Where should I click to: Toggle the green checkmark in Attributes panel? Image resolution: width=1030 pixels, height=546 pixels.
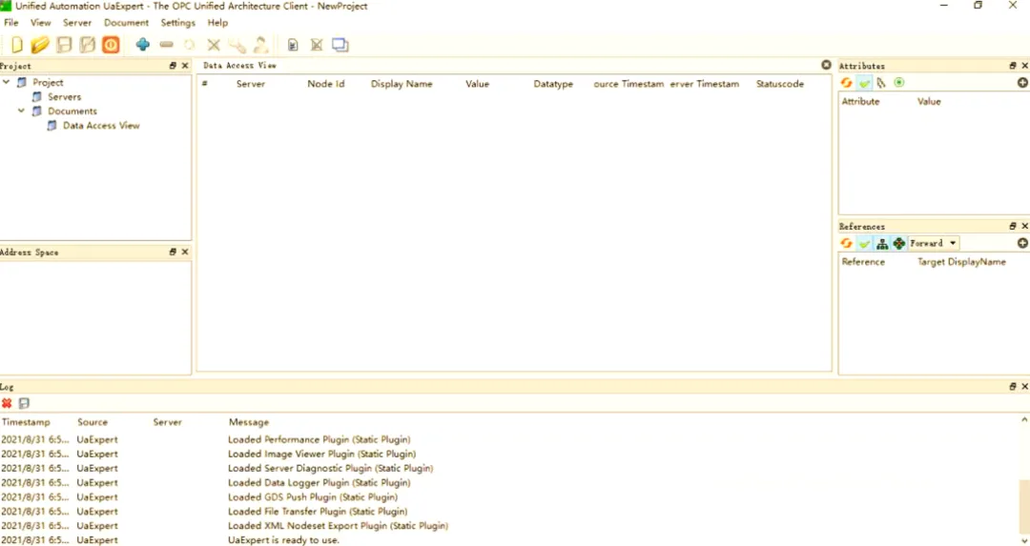tap(864, 83)
